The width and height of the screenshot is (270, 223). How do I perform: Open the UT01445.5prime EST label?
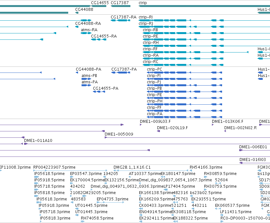click(x=91, y=206)
